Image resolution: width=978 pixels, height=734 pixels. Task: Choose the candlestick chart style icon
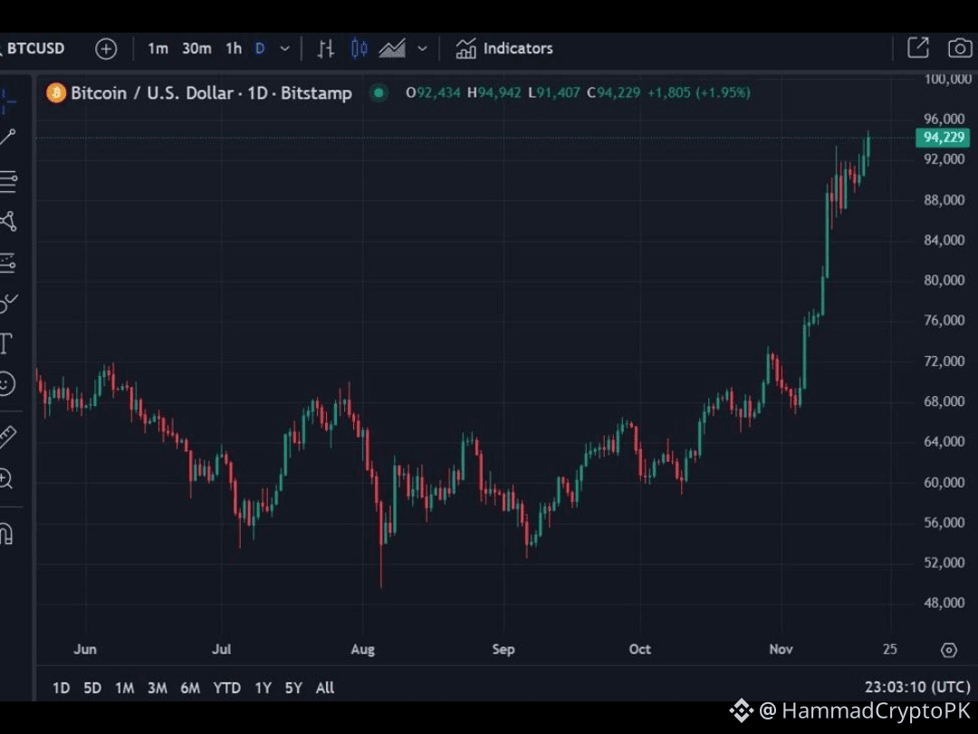360,49
